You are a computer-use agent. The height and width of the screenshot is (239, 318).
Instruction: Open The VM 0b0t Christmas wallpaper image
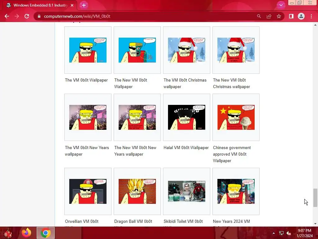tap(187, 50)
